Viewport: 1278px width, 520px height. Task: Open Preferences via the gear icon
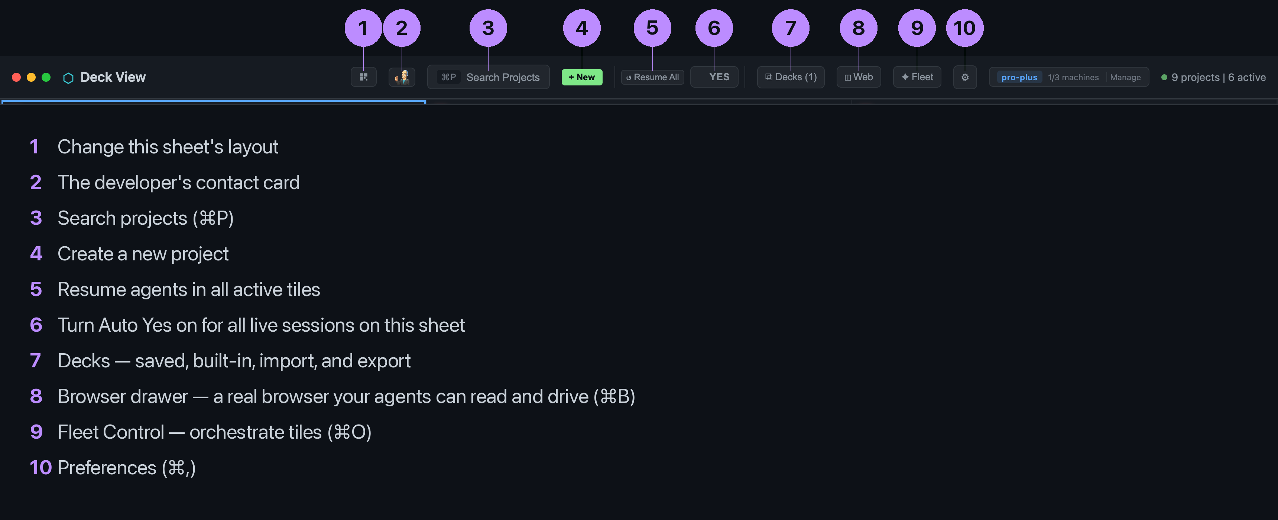point(965,77)
